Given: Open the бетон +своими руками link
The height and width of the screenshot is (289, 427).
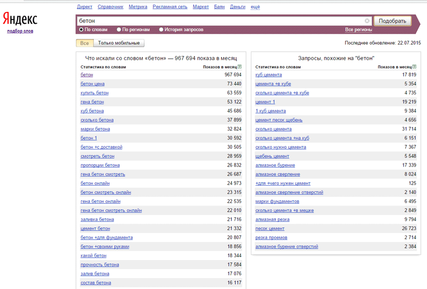Looking at the screenshot, I should point(104,246).
